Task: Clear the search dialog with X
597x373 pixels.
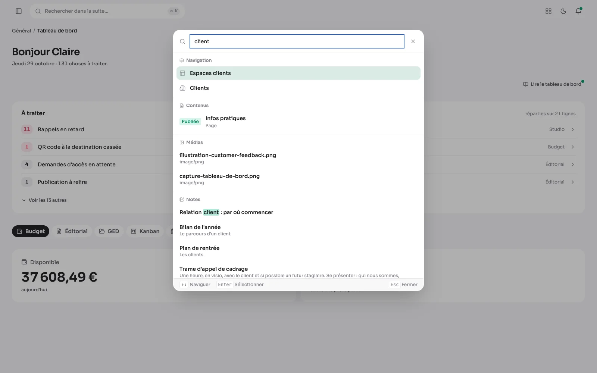Action: click(413, 41)
